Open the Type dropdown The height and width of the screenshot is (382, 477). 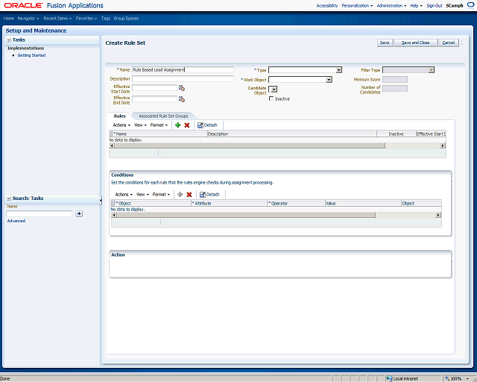point(339,70)
